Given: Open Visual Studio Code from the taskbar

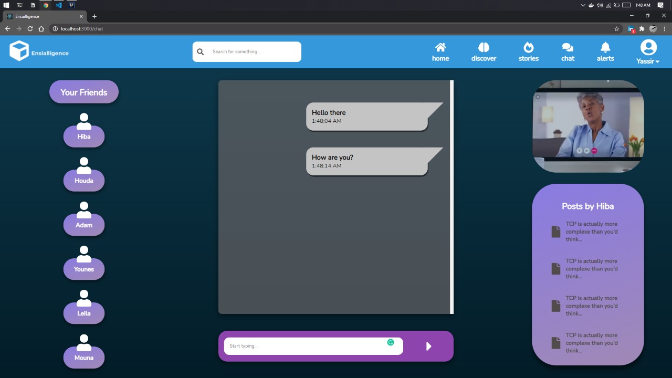Looking at the screenshot, I should tap(59, 5).
